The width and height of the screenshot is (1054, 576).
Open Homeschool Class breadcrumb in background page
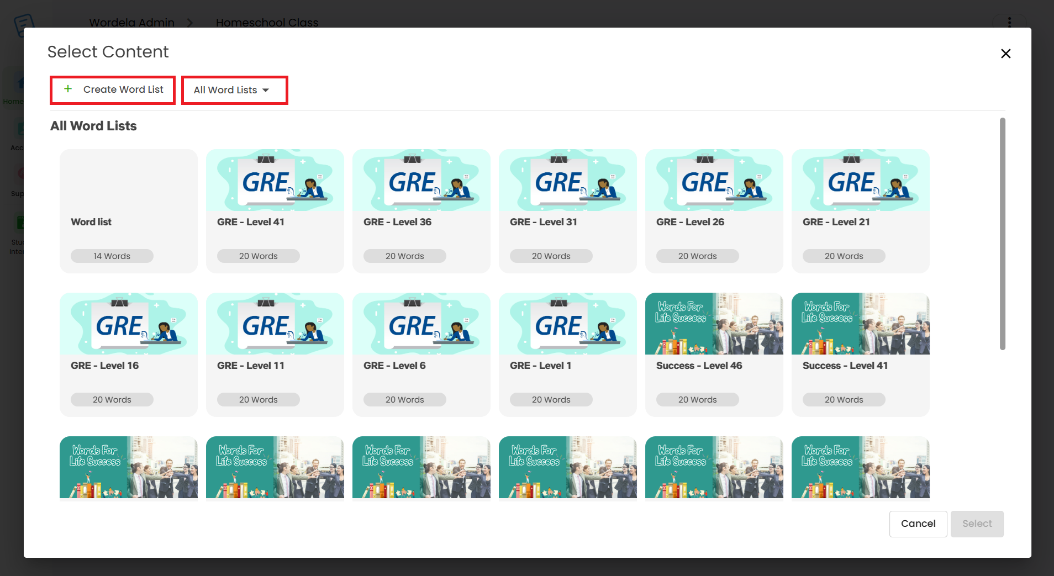(x=267, y=23)
